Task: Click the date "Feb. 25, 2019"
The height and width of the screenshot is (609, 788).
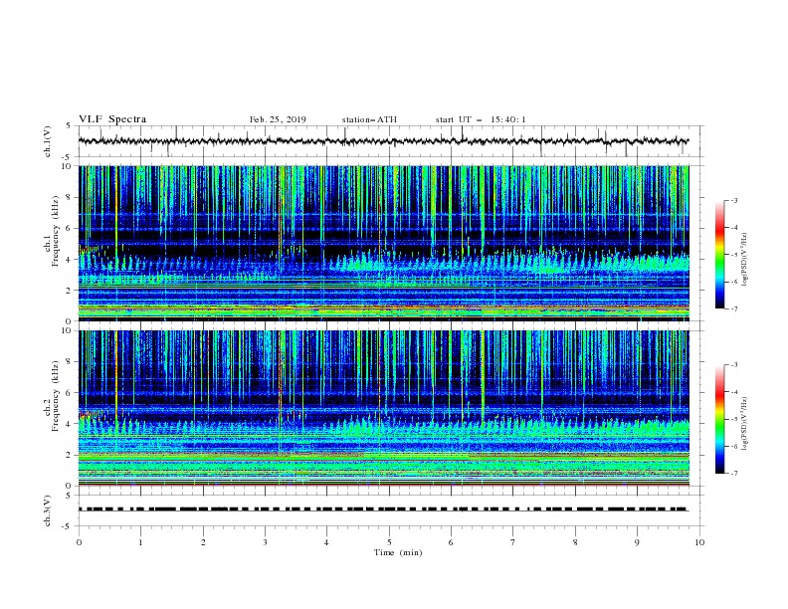Action: click(278, 119)
